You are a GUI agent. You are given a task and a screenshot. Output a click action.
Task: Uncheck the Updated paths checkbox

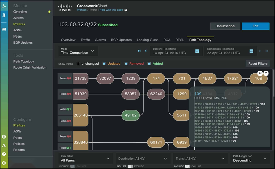pyautogui.click(x=104, y=64)
